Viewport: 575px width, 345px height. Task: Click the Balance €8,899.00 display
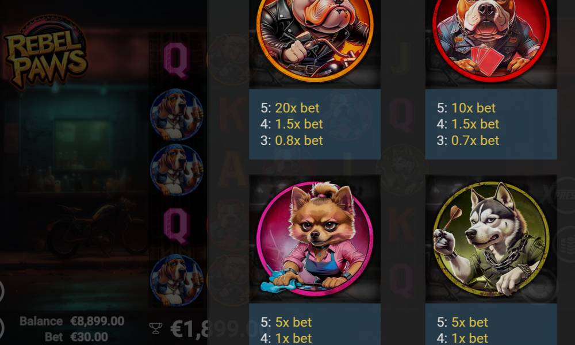click(x=72, y=321)
